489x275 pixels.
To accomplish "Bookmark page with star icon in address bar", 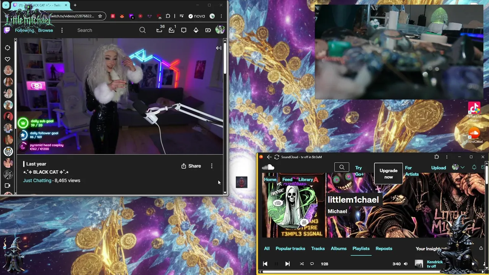I will coord(100,16).
